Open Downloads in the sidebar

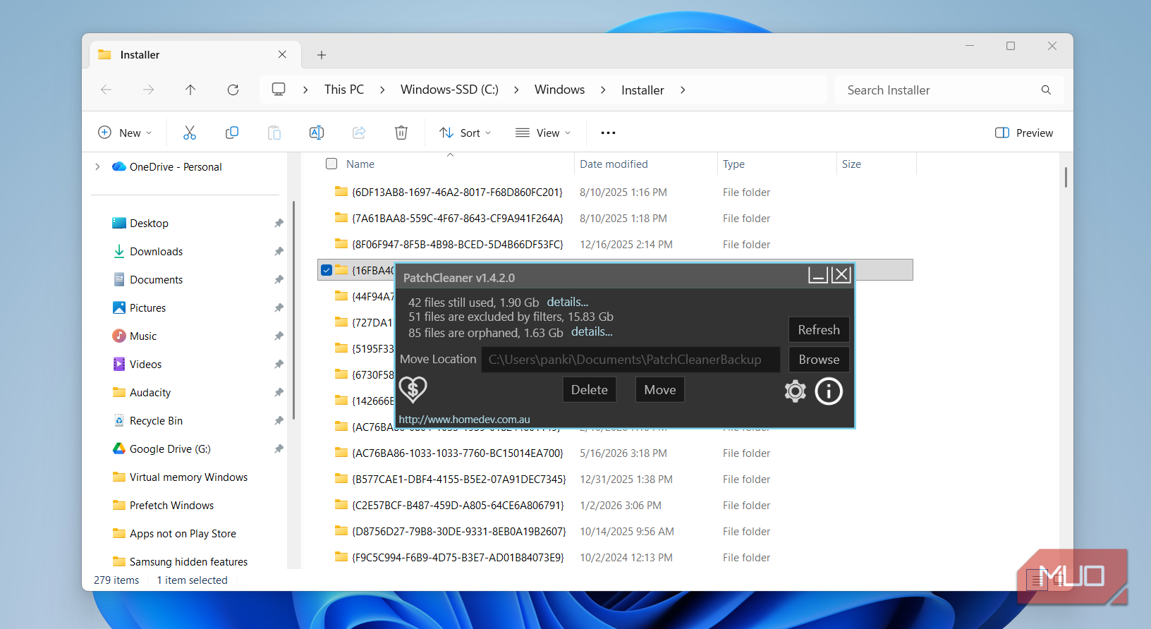[156, 251]
